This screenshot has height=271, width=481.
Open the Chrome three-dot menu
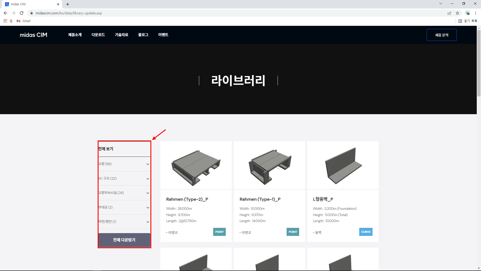[475, 13]
